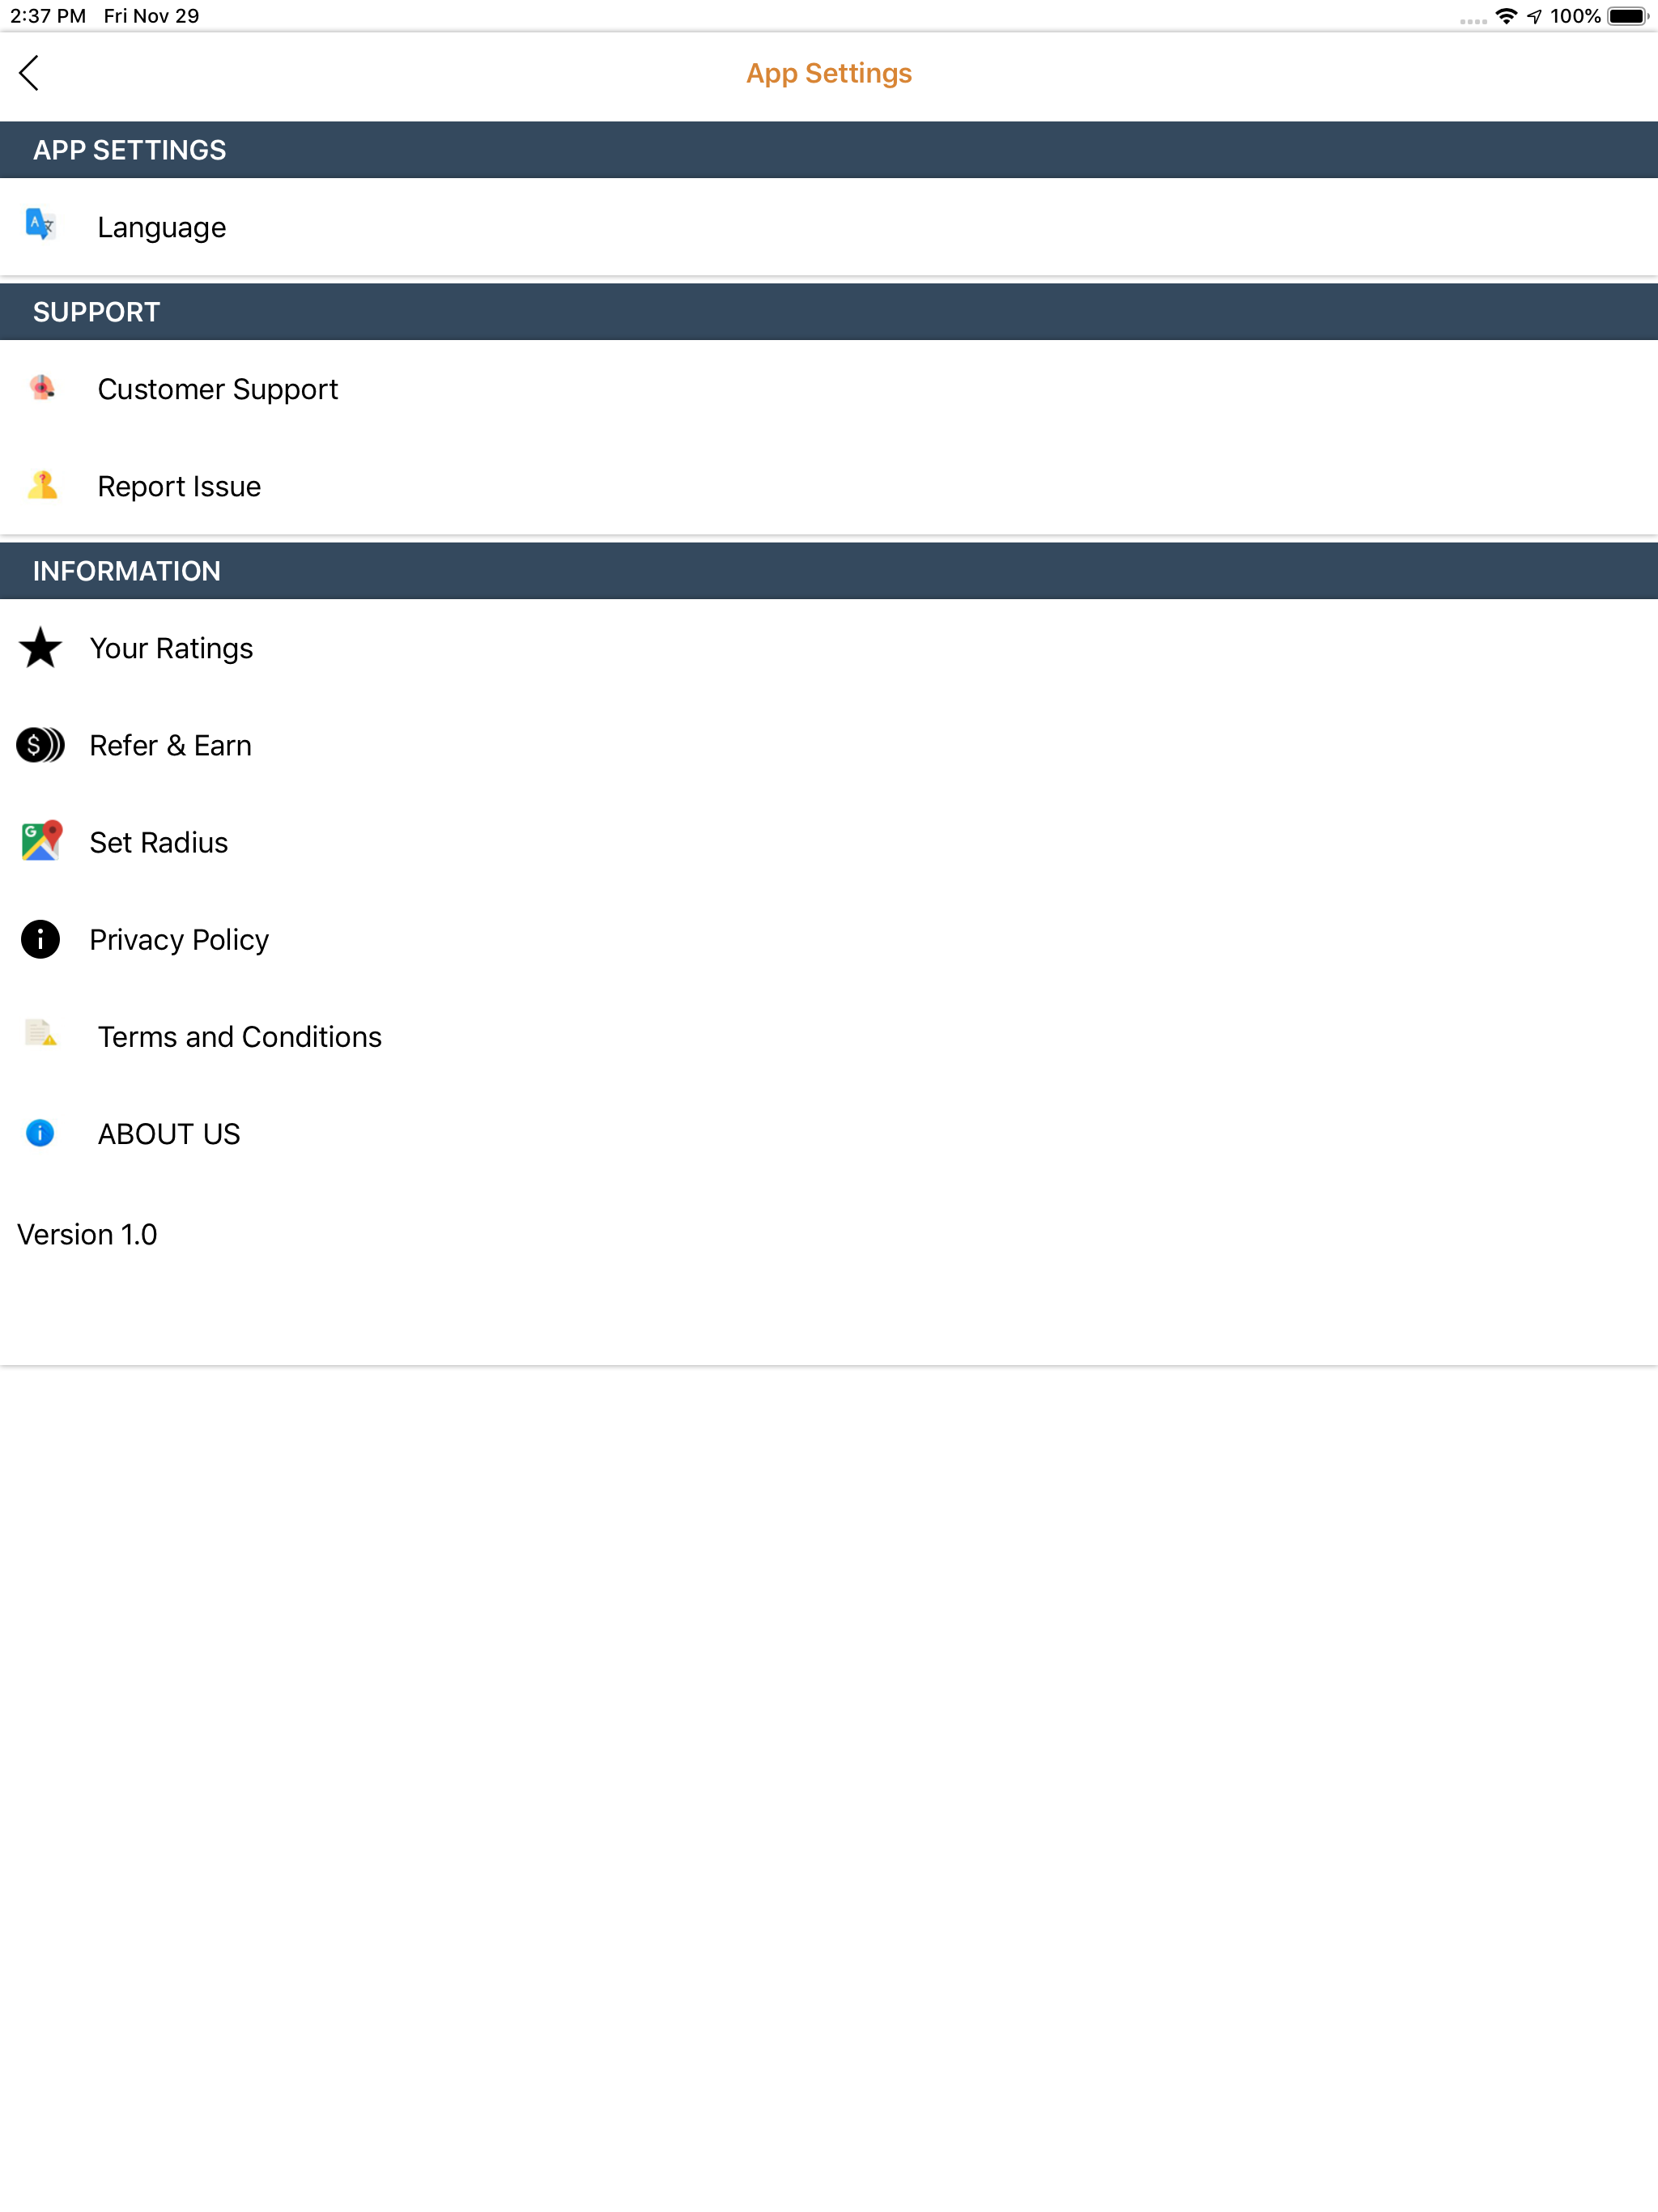The width and height of the screenshot is (1658, 2212).
Task: Click the Privacy Policy info icon
Action: (x=40, y=939)
